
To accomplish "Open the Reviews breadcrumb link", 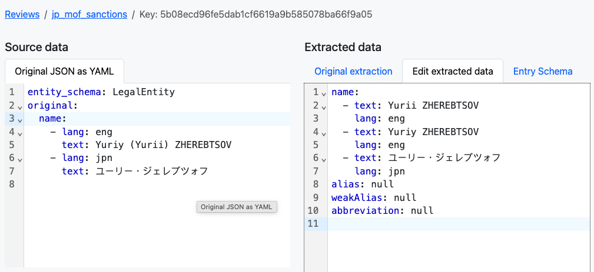I will point(22,14).
